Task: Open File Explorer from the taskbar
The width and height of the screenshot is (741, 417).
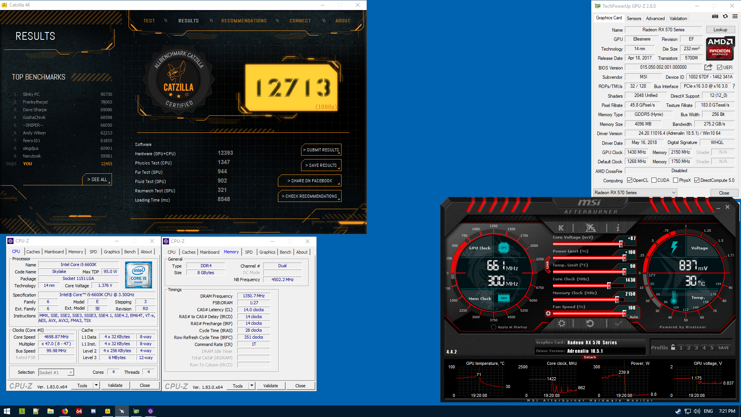Action: pos(50,411)
